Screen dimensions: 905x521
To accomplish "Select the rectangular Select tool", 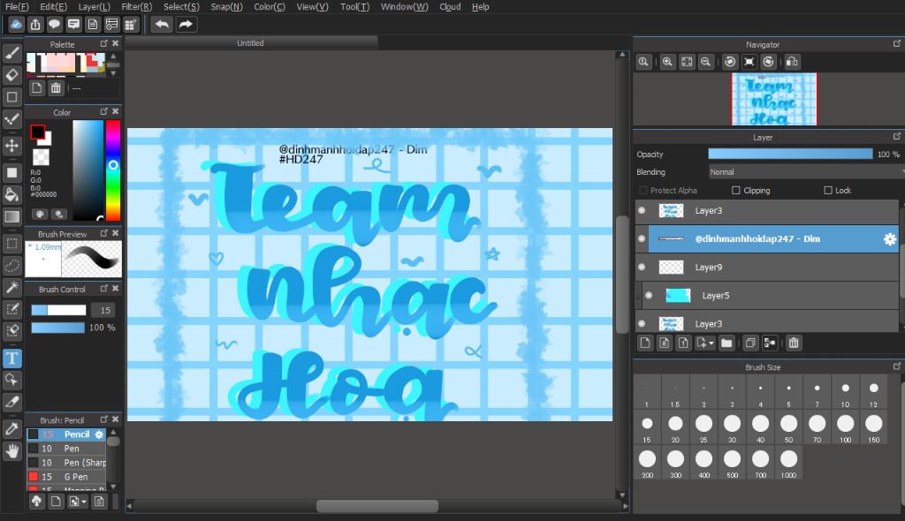I will coord(12,244).
